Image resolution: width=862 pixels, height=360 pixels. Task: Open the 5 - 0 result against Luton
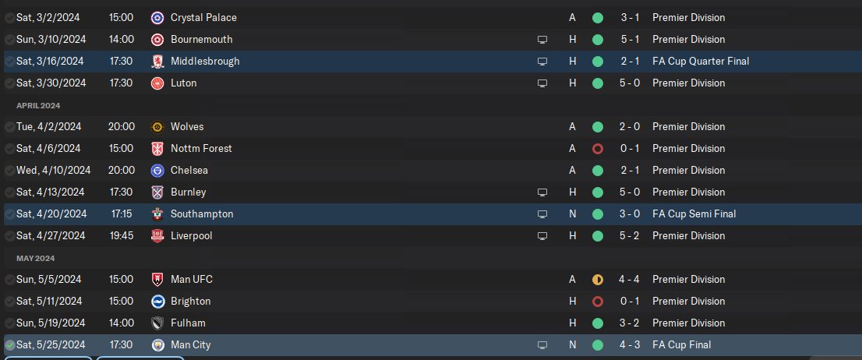point(630,83)
